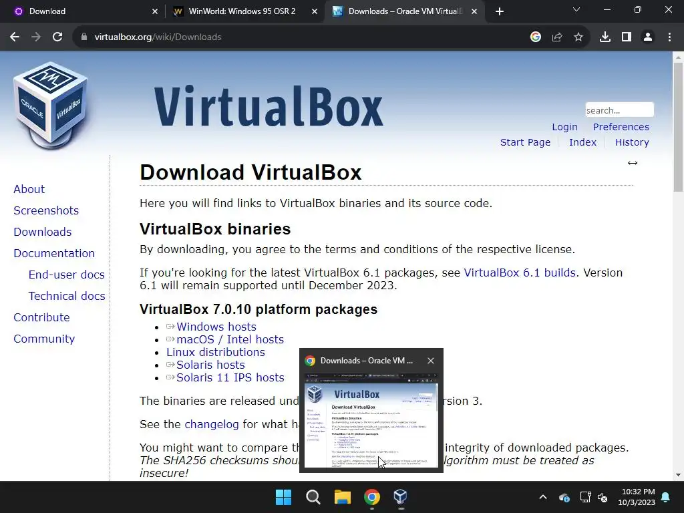Toggle Chrome side panel icon
The width and height of the screenshot is (684, 513).
[x=627, y=37]
